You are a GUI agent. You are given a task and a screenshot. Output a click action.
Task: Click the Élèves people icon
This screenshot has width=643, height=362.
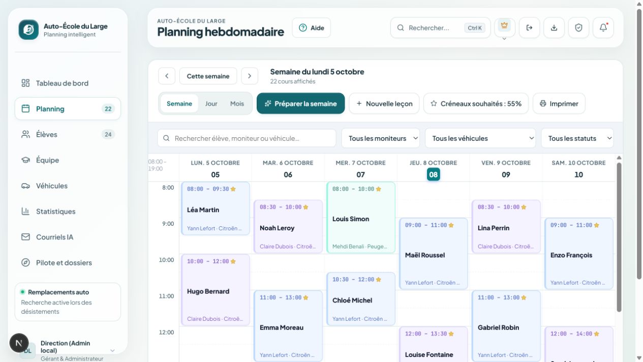click(x=25, y=134)
